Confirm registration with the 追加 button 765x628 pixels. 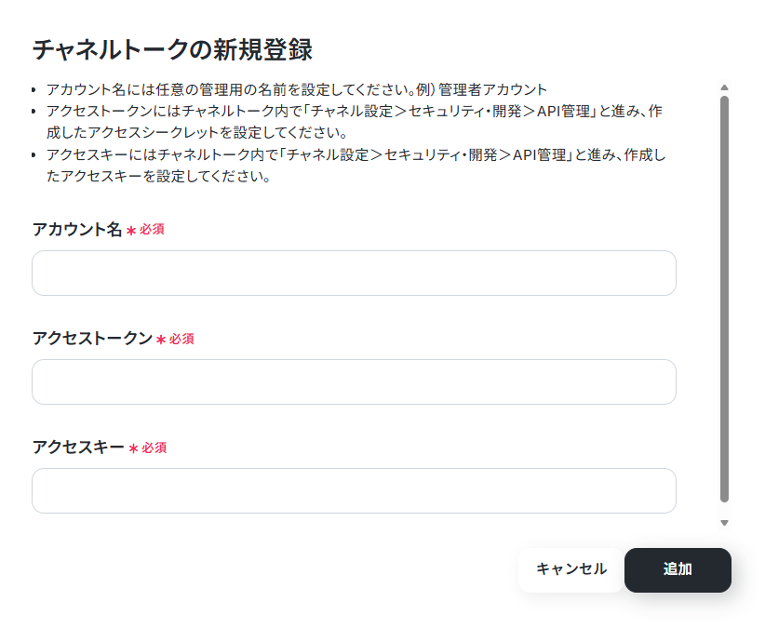click(678, 569)
